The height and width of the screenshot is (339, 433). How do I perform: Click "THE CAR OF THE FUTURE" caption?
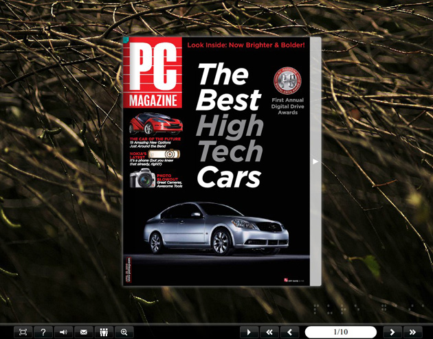[x=155, y=139]
